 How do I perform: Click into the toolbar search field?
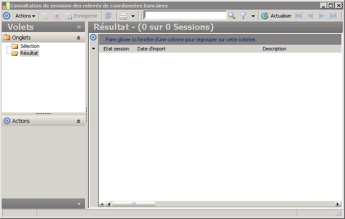[185, 15]
